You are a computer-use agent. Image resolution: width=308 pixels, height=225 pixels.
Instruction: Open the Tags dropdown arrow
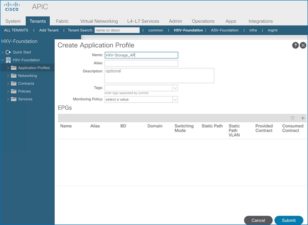pyautogui.click(x=175, y=88)
